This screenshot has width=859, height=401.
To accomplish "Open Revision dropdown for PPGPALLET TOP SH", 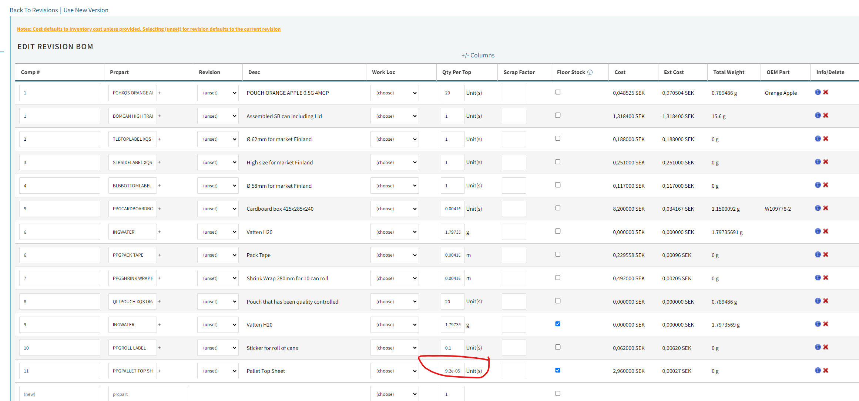I will tap(218, 371).
